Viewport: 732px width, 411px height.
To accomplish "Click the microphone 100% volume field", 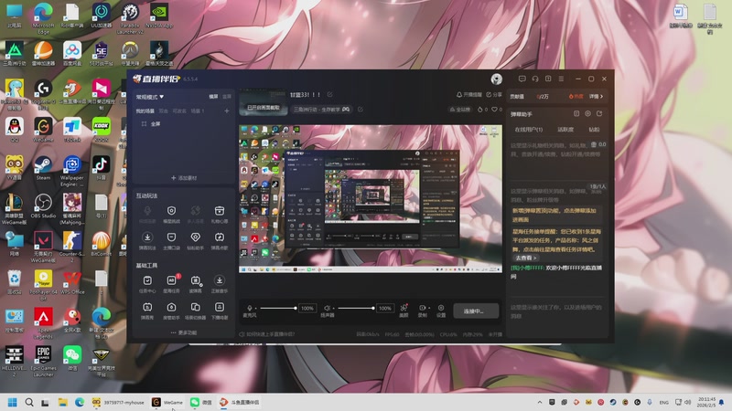I will click(x=307, y=308).
